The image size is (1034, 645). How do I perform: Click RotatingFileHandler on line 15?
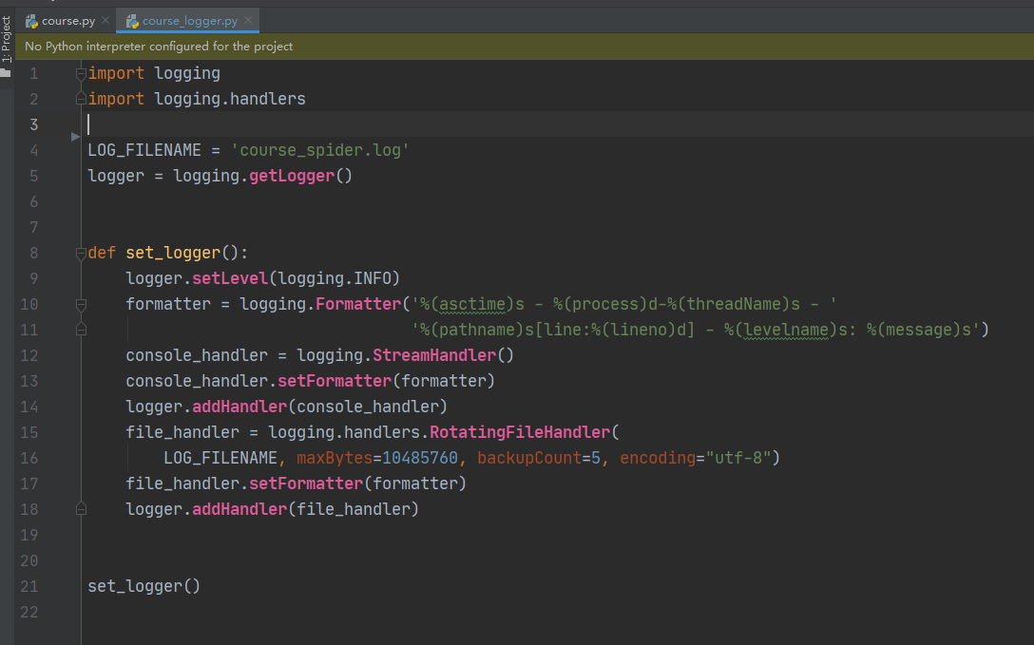[520, 433]
